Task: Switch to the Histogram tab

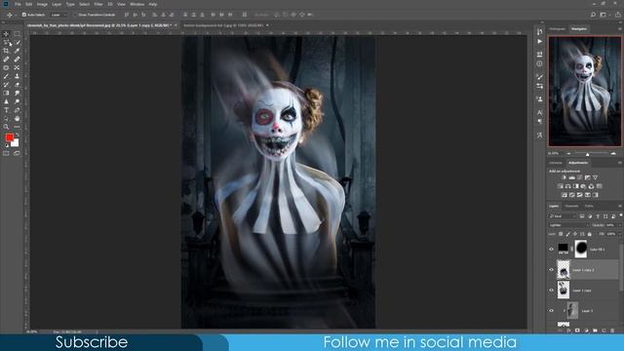Action: pyautogui.click(x=557, y=29)
